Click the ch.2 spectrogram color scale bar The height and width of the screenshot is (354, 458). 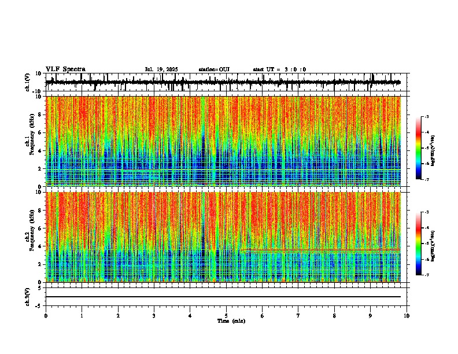point(419,244)
